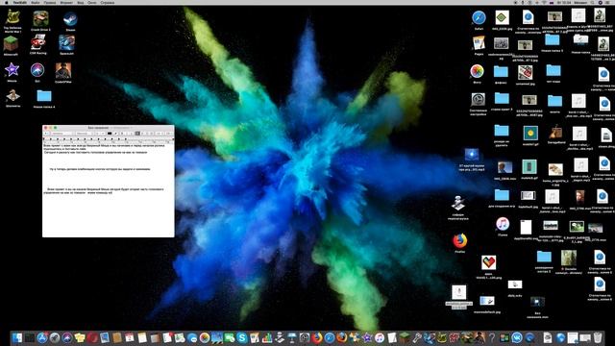Open the Справка menu

click(108, 2)
